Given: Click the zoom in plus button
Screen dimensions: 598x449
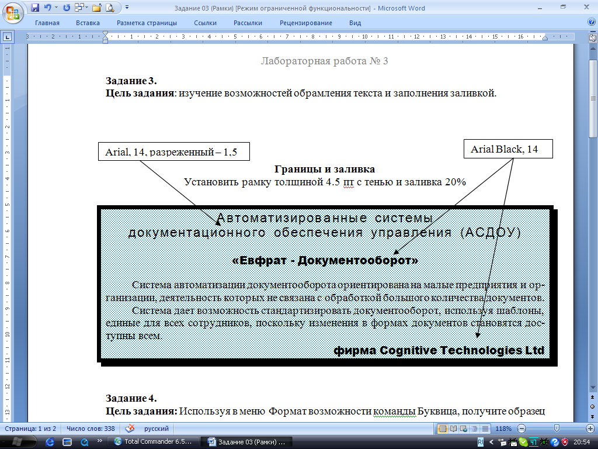Looking at the screenshot, I should click(590, 429).
